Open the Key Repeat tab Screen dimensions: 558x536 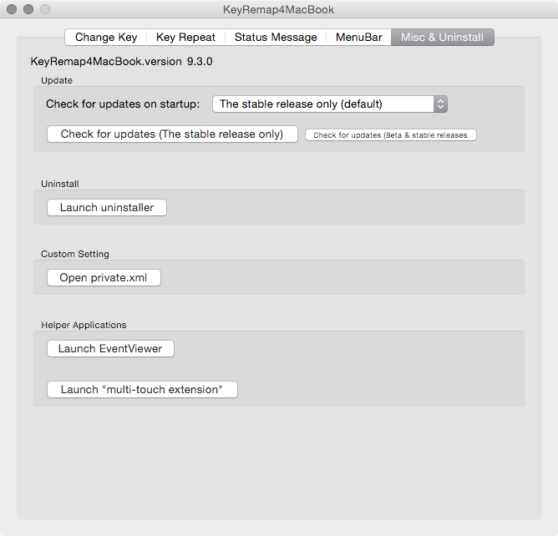tap(185, 38)
